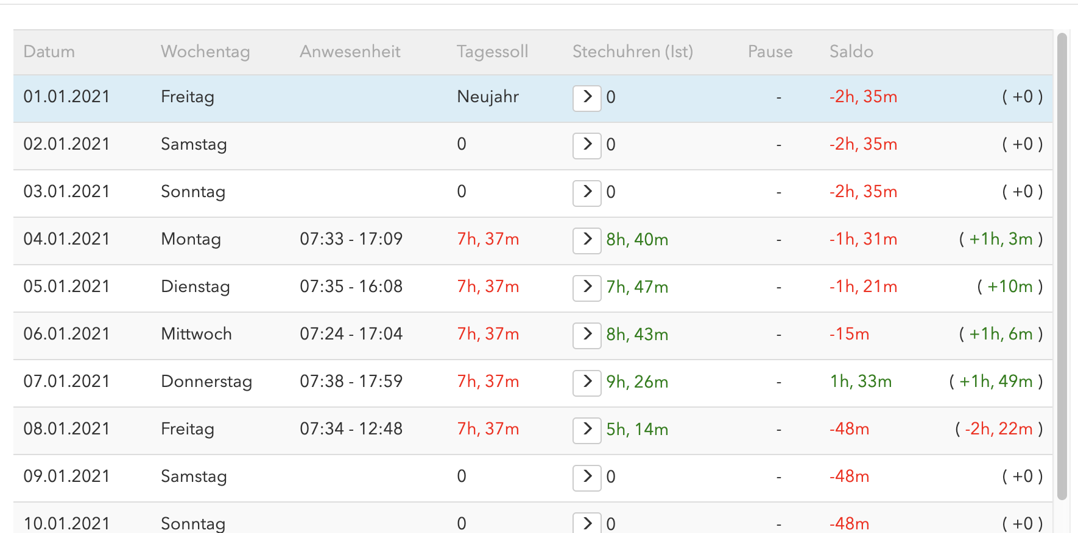
Task: Click the Stechuhren (Ist) column header
Action: pyautogui.click(x=633, y=52)
